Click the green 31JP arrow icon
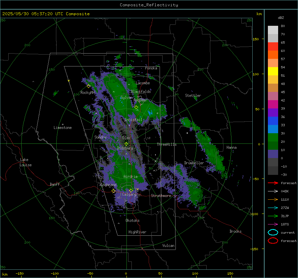The image size is (298, 278). [x=273, y=216]
